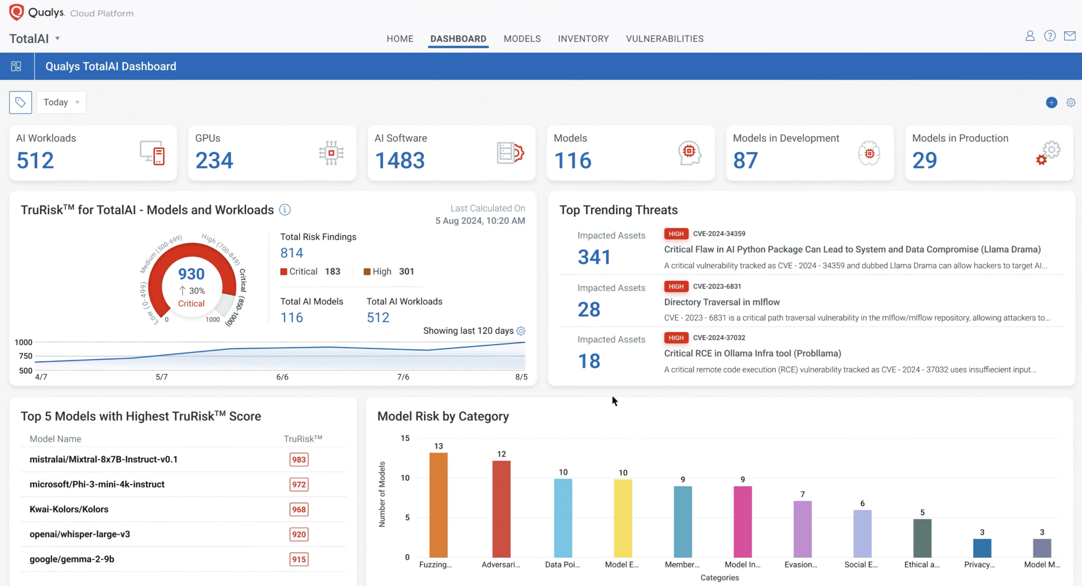Open the 120 days range settings gear

[x=521, y=331]
